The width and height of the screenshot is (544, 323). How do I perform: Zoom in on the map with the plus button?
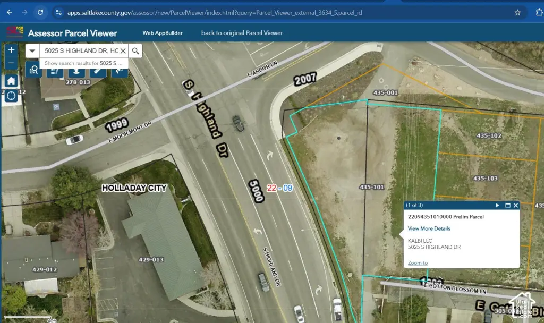[x=11, y=50]
